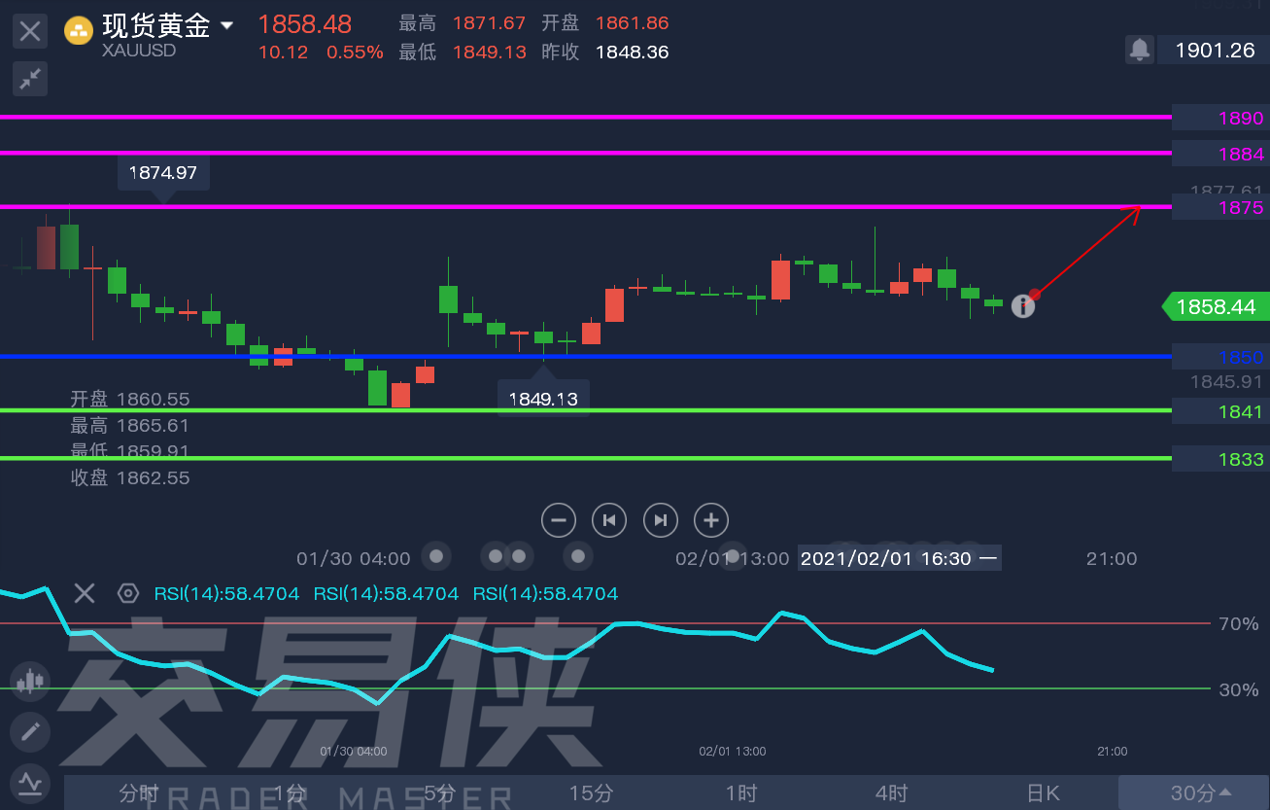
Task: Select the 1875 magenta price line label
Action: (1220, 207)
